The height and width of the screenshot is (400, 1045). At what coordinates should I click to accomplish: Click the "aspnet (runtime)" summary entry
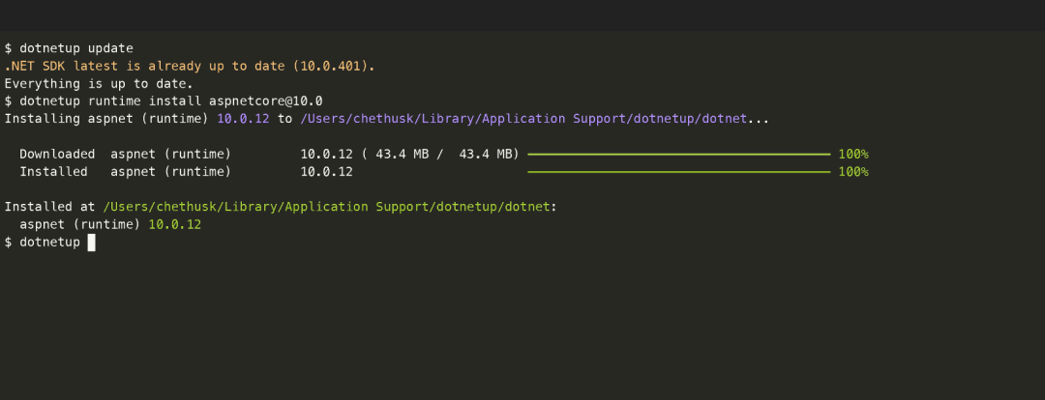(80, 225)
